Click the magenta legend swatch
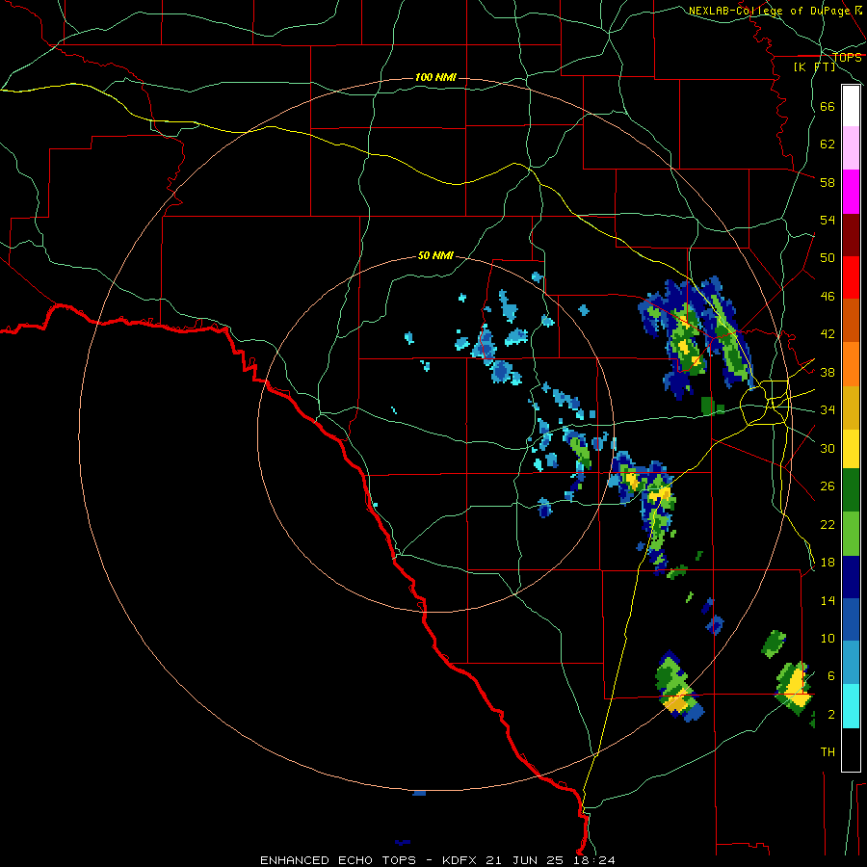Screen dimensions: 867x867 coord(851,192)
